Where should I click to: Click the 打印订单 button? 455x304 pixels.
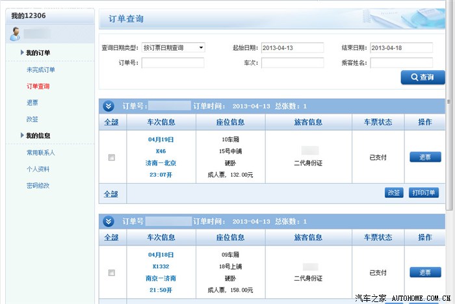point(424,193)
